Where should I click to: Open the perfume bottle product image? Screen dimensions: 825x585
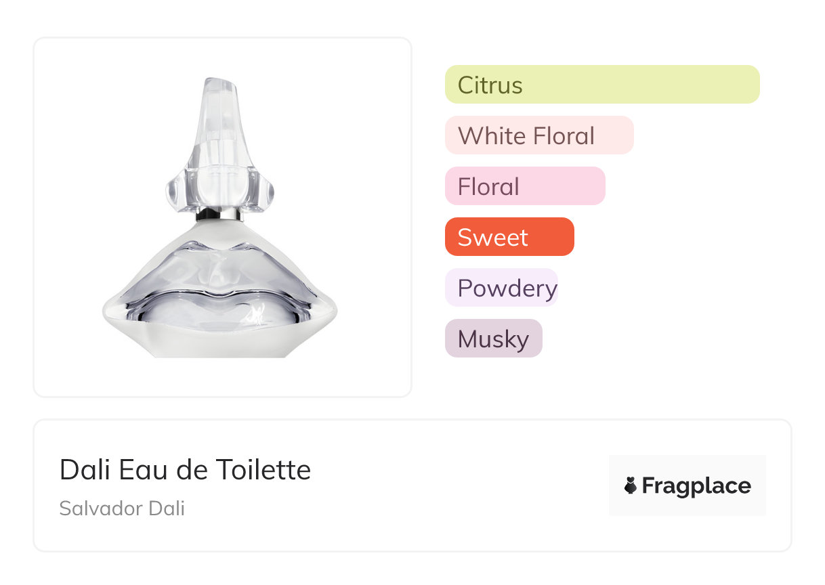[222, 217]
